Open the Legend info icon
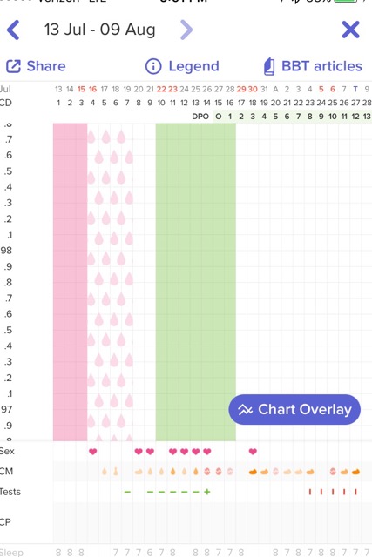The width and height of the screenshot is (372, 557). click(153, 66)
